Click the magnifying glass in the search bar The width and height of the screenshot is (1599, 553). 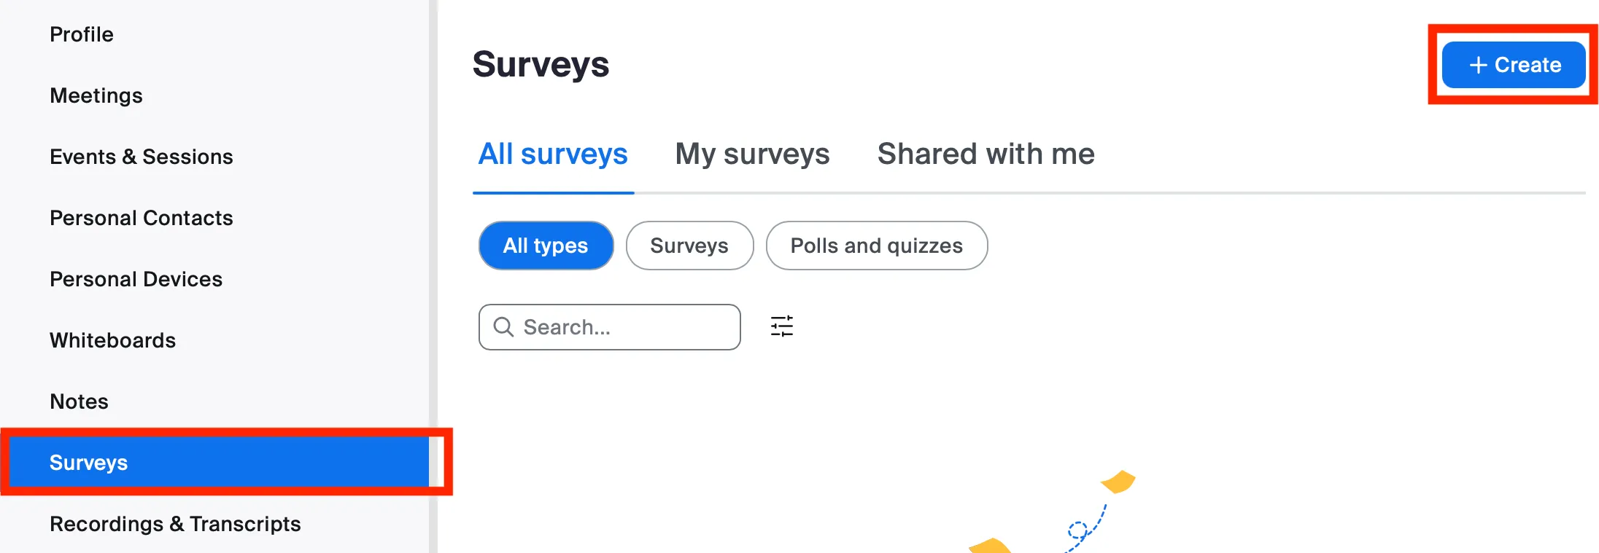[504, 327]
